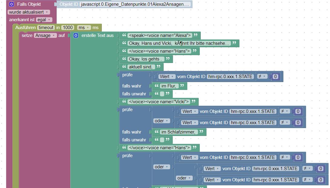330x188 pixels.
Task: Select the 'falls wahr' label beside im Schlafzimmer
Action: (x=132, y=132)
